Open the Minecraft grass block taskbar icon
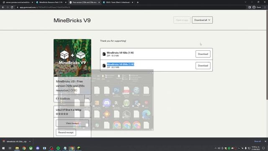Image resolution: width=268 pixels, height=151 pixels. click(x=79, y=148)
